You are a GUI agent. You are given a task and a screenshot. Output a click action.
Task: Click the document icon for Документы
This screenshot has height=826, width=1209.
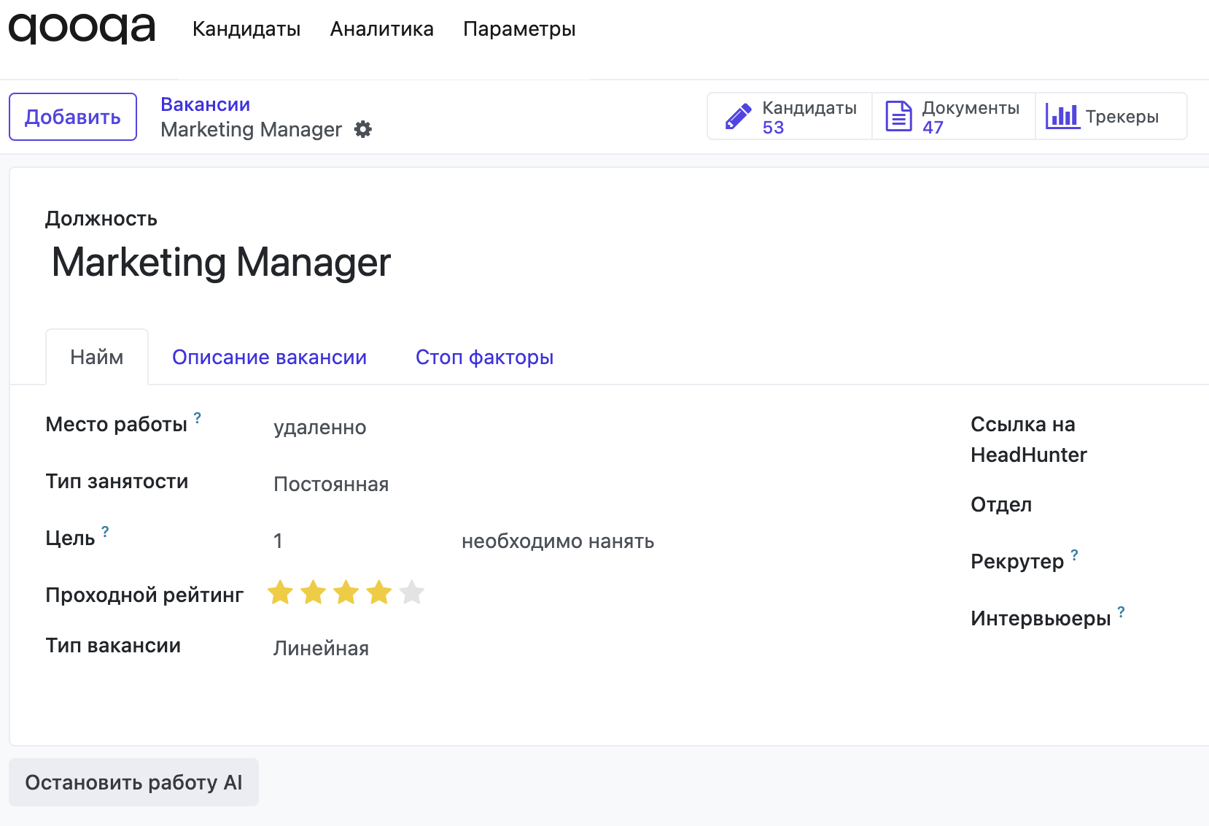[x=898, y=117]
